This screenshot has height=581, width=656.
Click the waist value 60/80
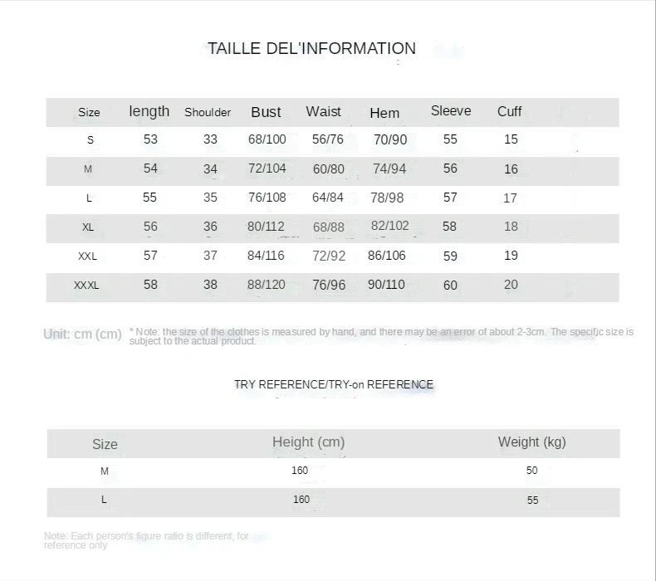[329, 169]
